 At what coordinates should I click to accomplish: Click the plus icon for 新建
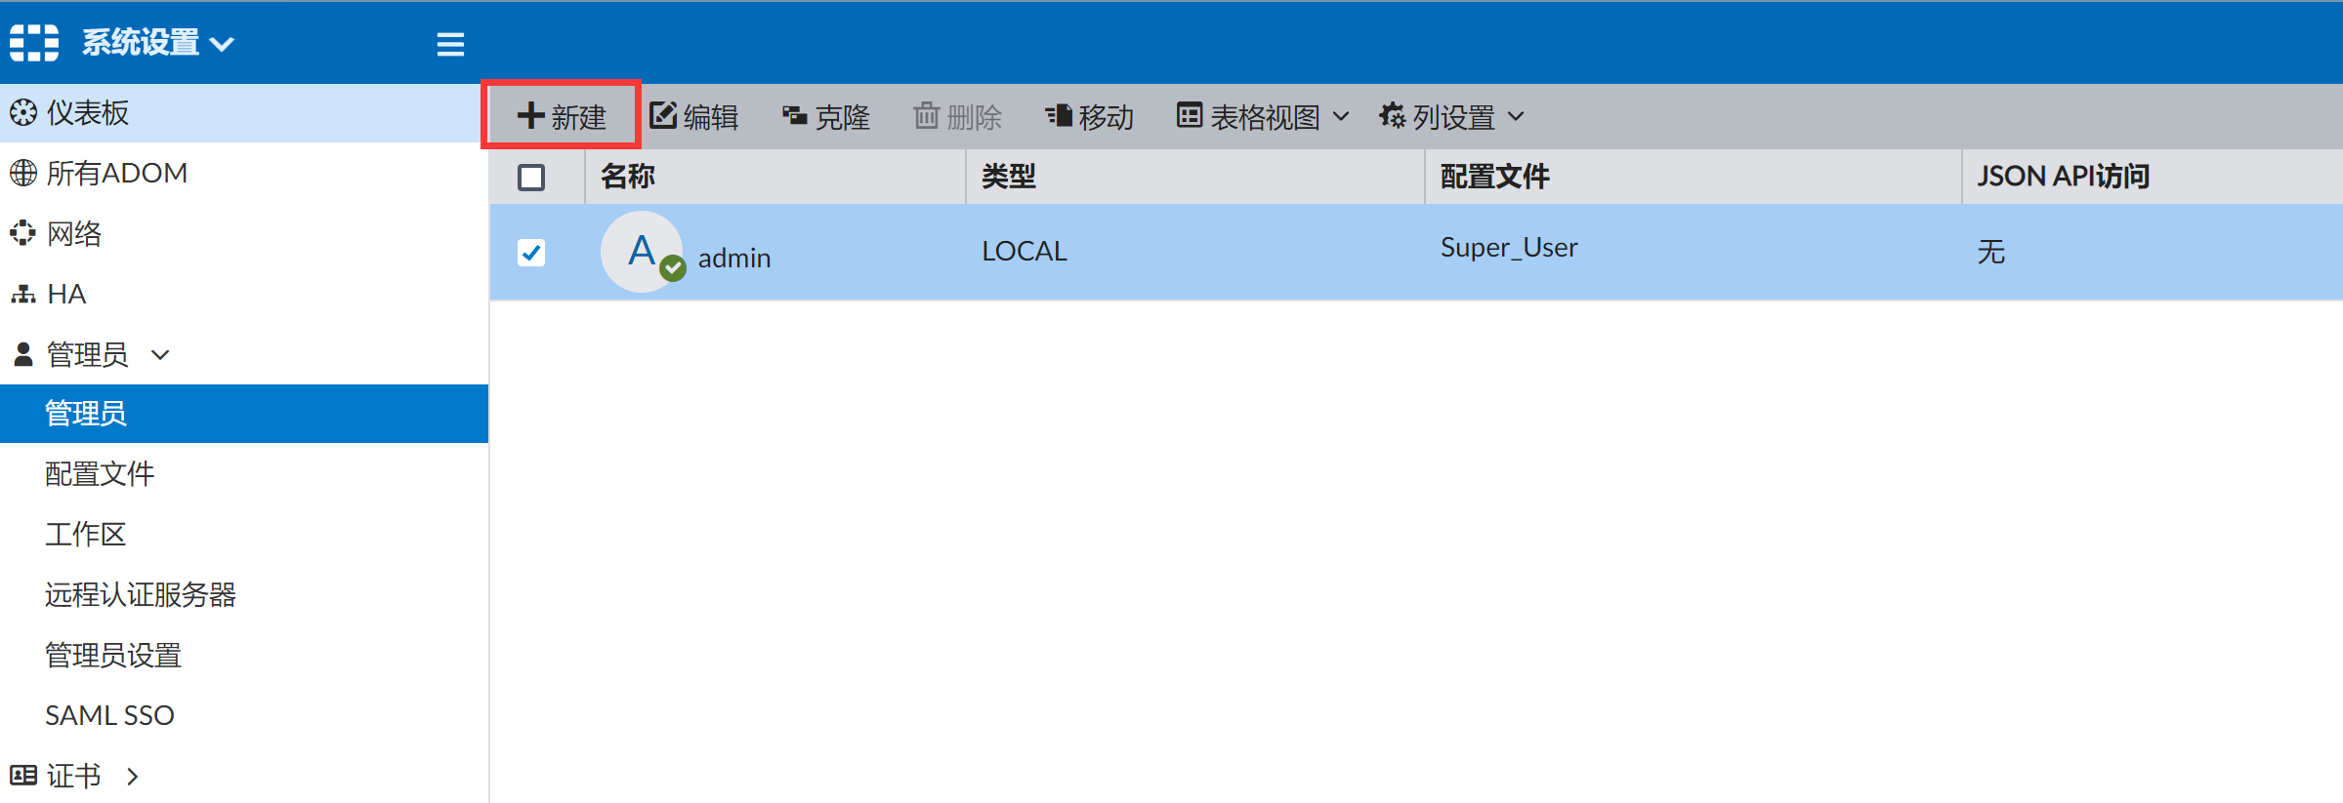(x=530, y=116)
